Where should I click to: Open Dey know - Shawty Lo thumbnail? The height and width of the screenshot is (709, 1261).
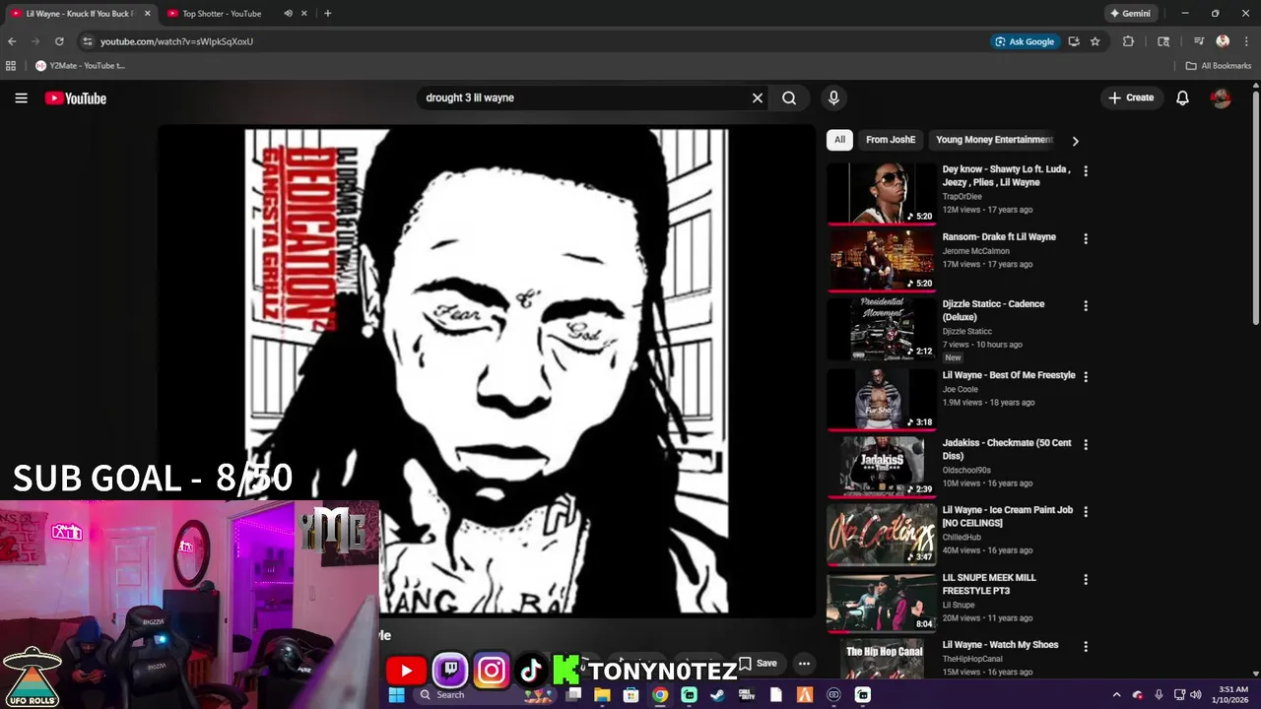881,193
